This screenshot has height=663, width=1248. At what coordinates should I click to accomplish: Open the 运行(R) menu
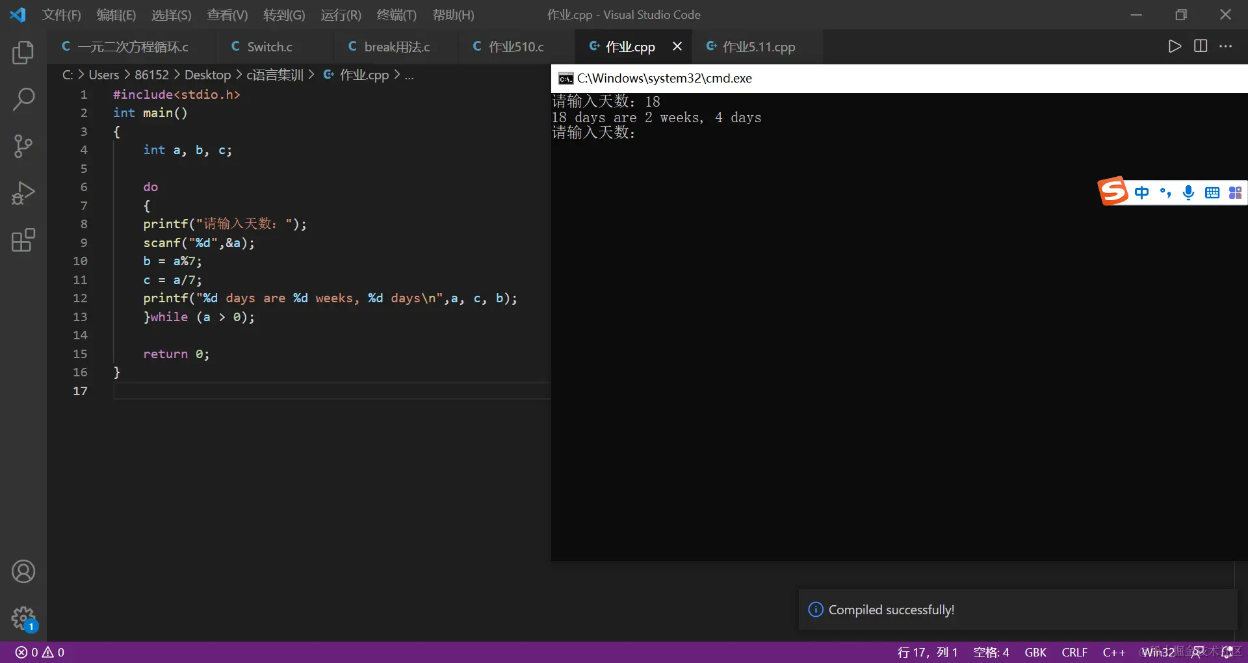[341, 14]
